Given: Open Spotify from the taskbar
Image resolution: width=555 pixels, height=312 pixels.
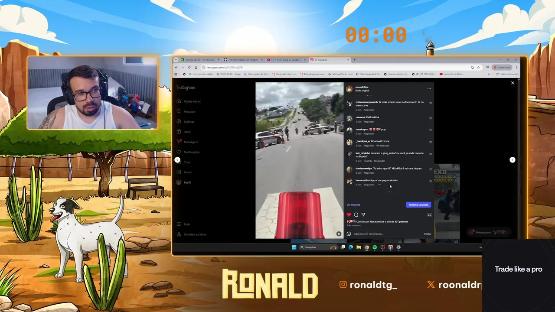Looking at the screenshot, I should 375,247.
